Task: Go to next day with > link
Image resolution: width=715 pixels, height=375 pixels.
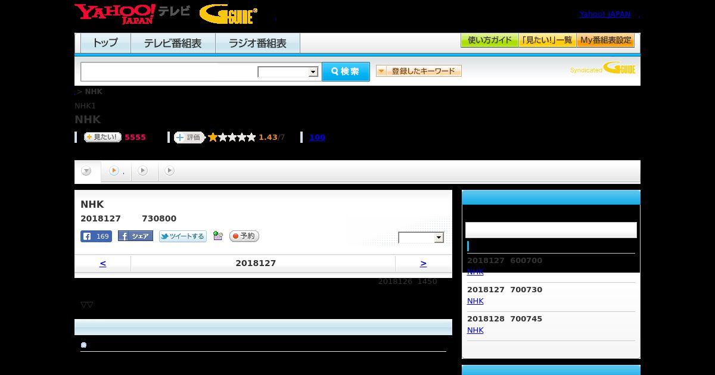Action: click(423, 263)
